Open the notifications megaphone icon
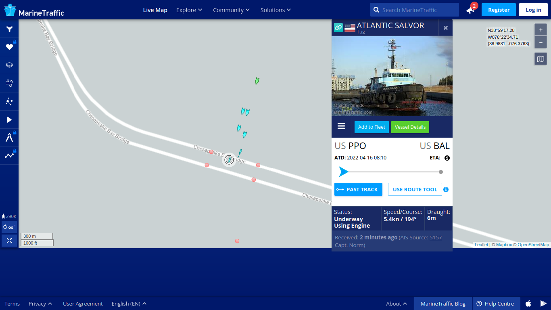This screenshot has width=551, height=310. [x=471, y=10]
